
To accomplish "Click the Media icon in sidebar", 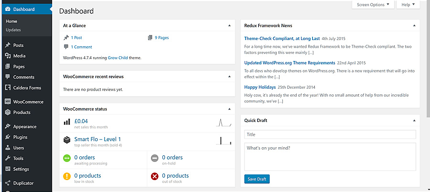I will click(x=8, y=56).
